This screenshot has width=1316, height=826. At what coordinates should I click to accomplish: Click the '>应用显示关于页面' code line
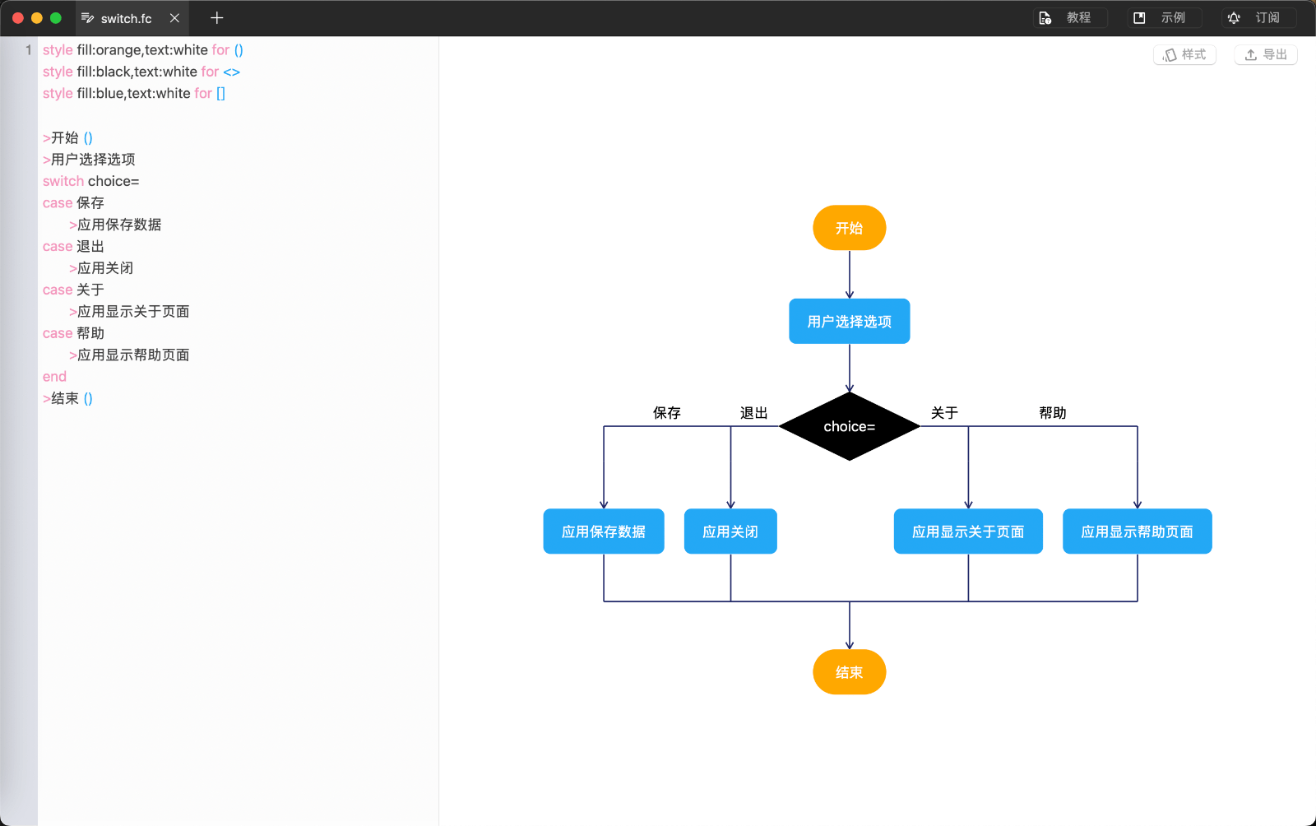[x=129, y=312]
